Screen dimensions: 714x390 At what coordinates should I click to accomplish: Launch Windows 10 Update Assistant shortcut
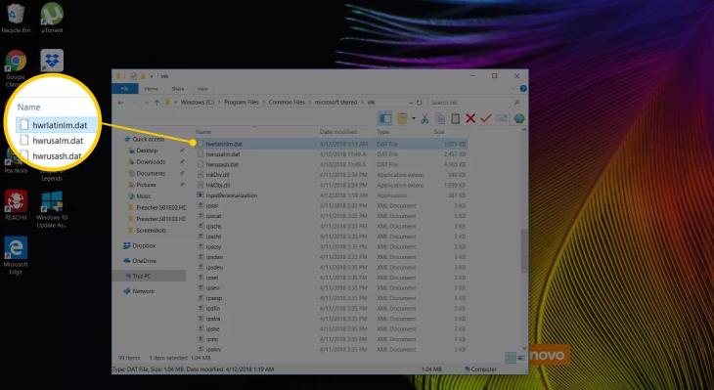point(52,209)
